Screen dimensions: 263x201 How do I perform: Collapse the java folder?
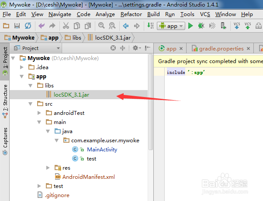pos(48,131)
